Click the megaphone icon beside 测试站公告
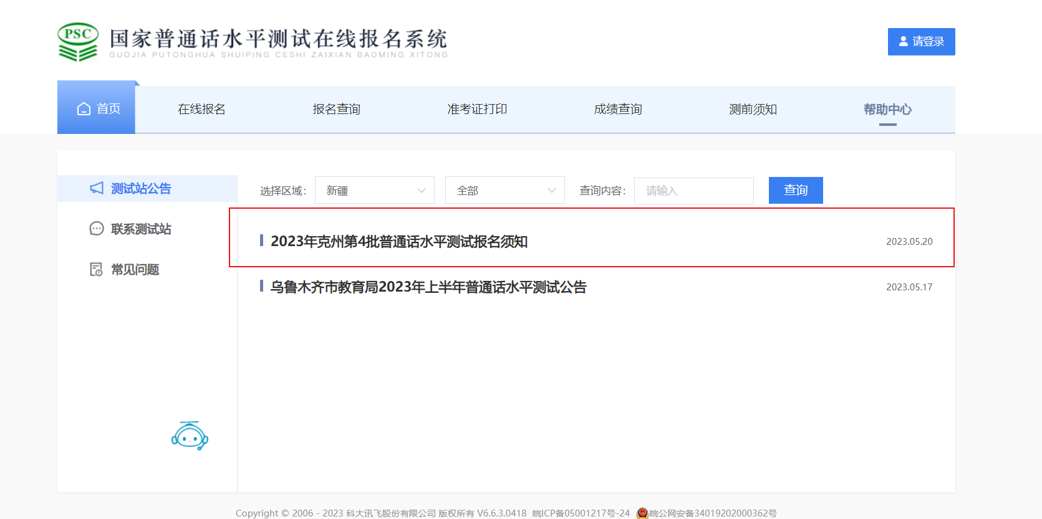Viewport: 1042px width, 519px height. click(x=97, y=188)
